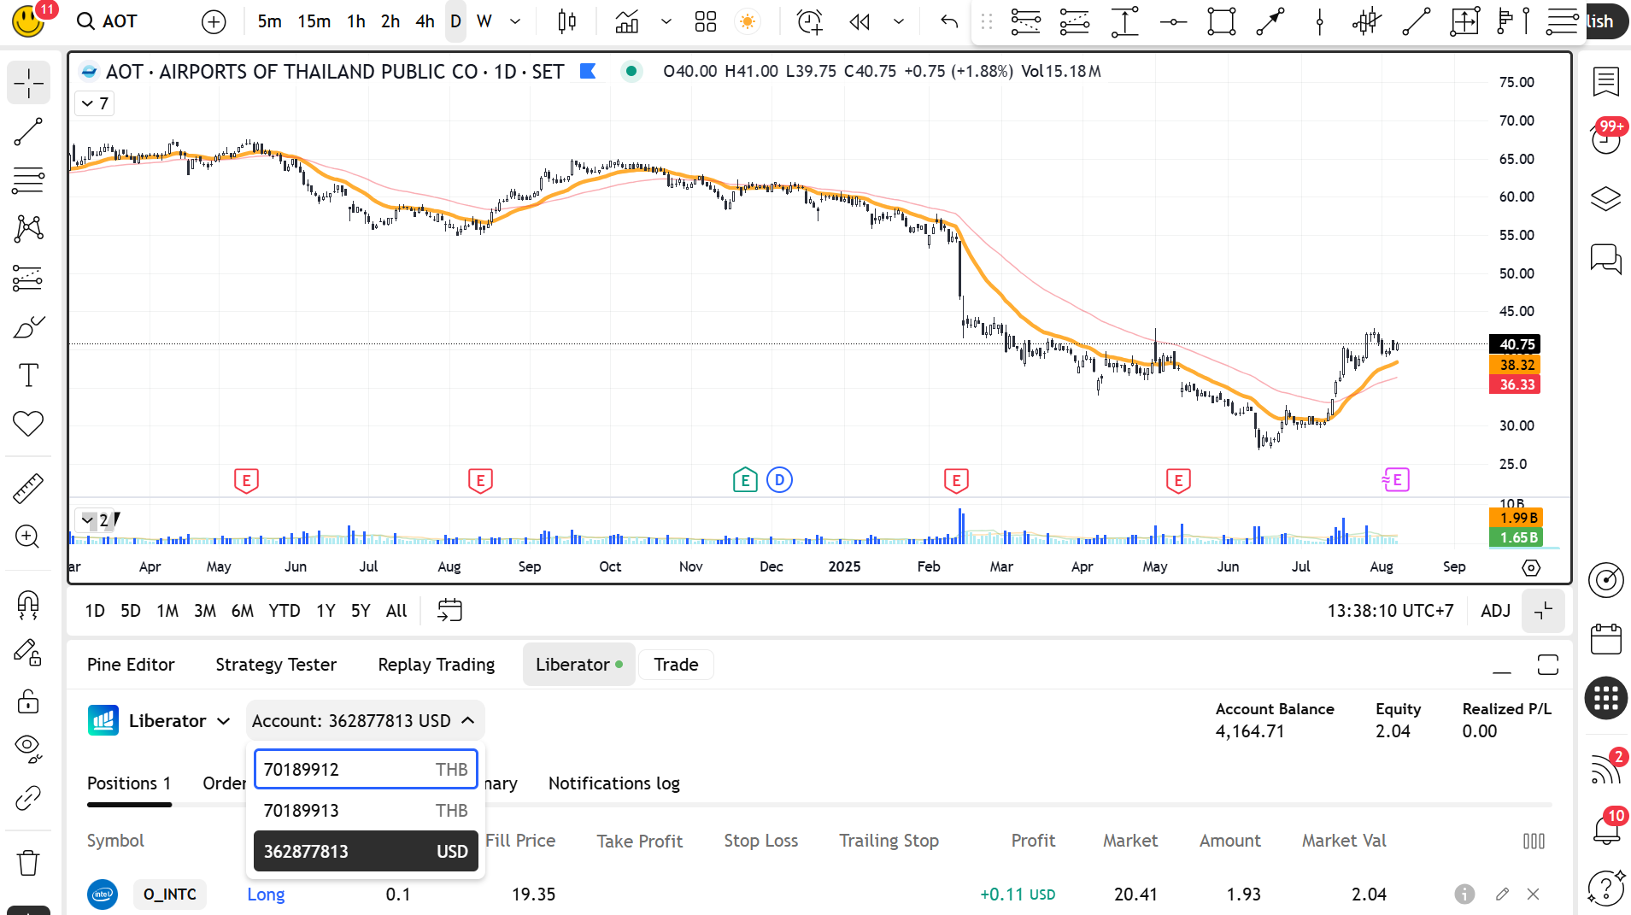Pick account 362877813 USD from list
The width and height of the screenshot is (1631, 915).
click(366, 851)
